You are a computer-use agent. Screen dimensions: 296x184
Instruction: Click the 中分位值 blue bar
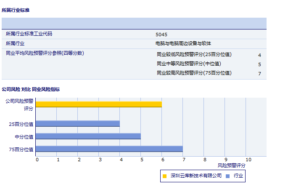(88, 136)
